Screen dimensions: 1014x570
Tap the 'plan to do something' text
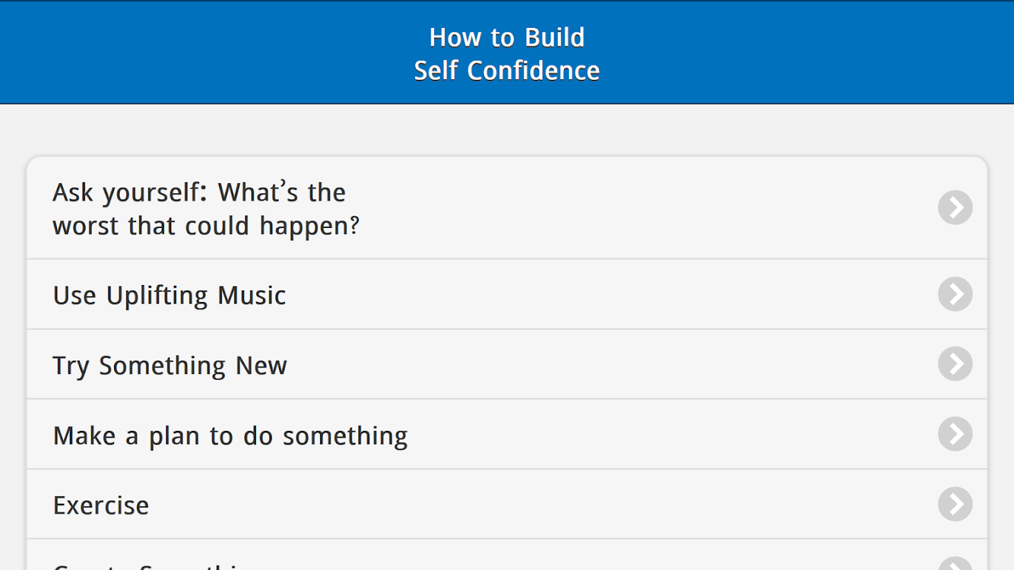(x=278, y=436)
